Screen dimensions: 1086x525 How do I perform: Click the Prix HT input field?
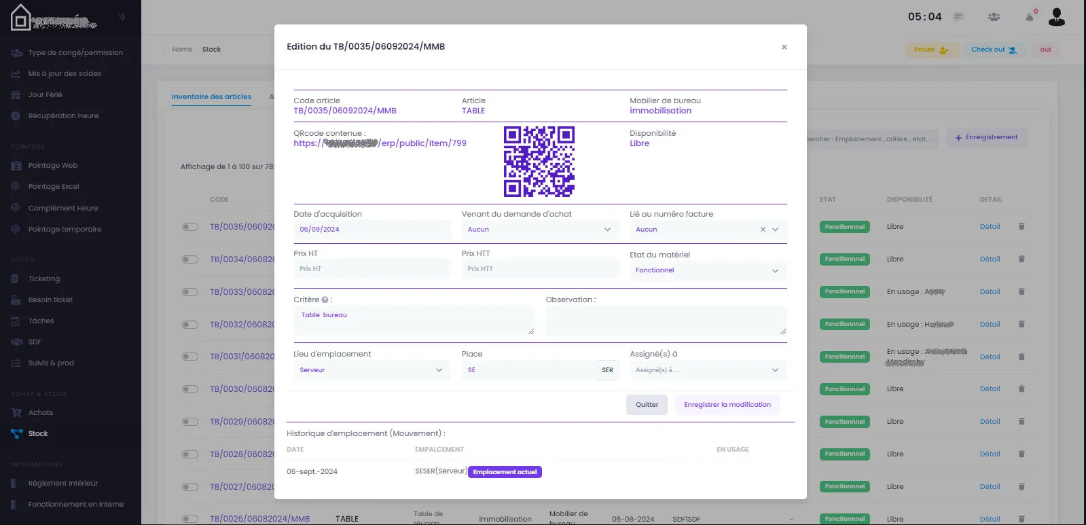[x=372, y=269]
